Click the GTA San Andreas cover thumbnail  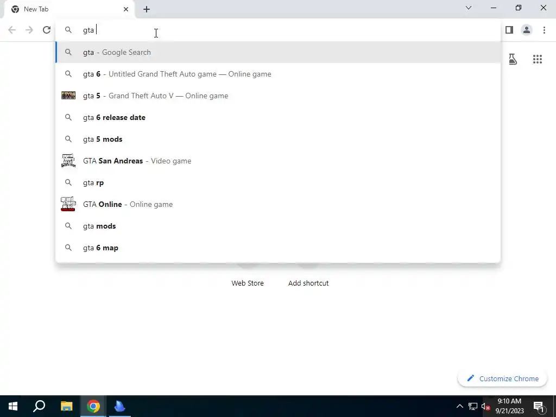pos(68,161)
